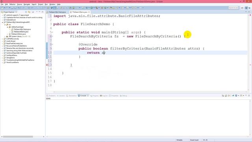Open the Window menu
Image resolution: width=252 pixels, height=142 pixels.
click(52, 4)
